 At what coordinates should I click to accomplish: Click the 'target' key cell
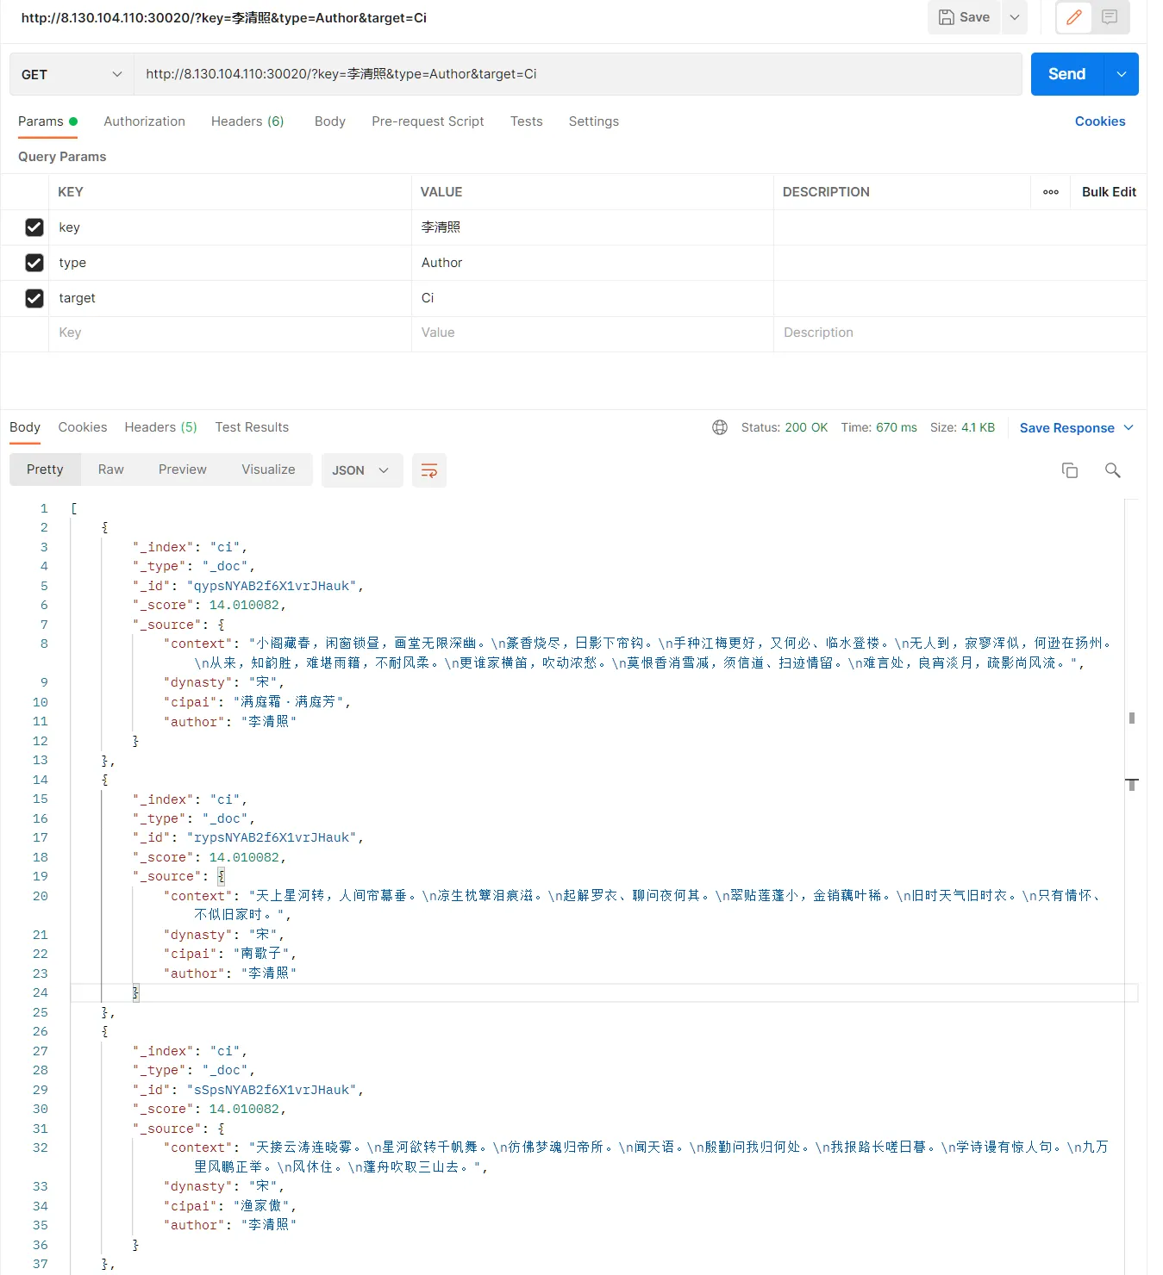coord(230,298)
